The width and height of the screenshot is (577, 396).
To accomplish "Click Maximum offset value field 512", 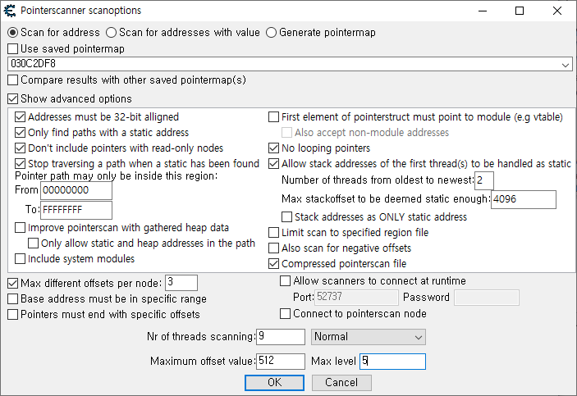I will coord(281,361).
